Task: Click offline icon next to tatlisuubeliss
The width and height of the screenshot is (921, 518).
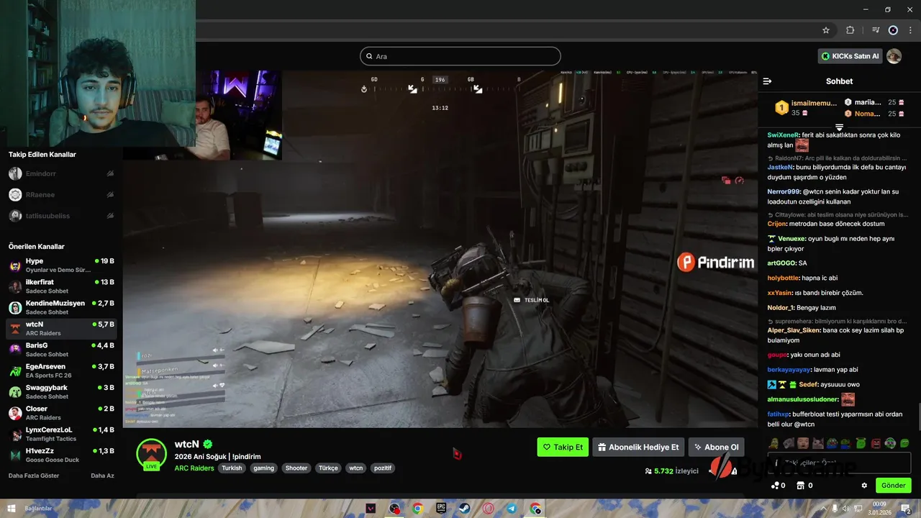Action: (110, 215)
